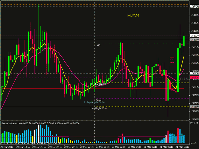Click the 1.50645 price scale value

click(195, 87)
